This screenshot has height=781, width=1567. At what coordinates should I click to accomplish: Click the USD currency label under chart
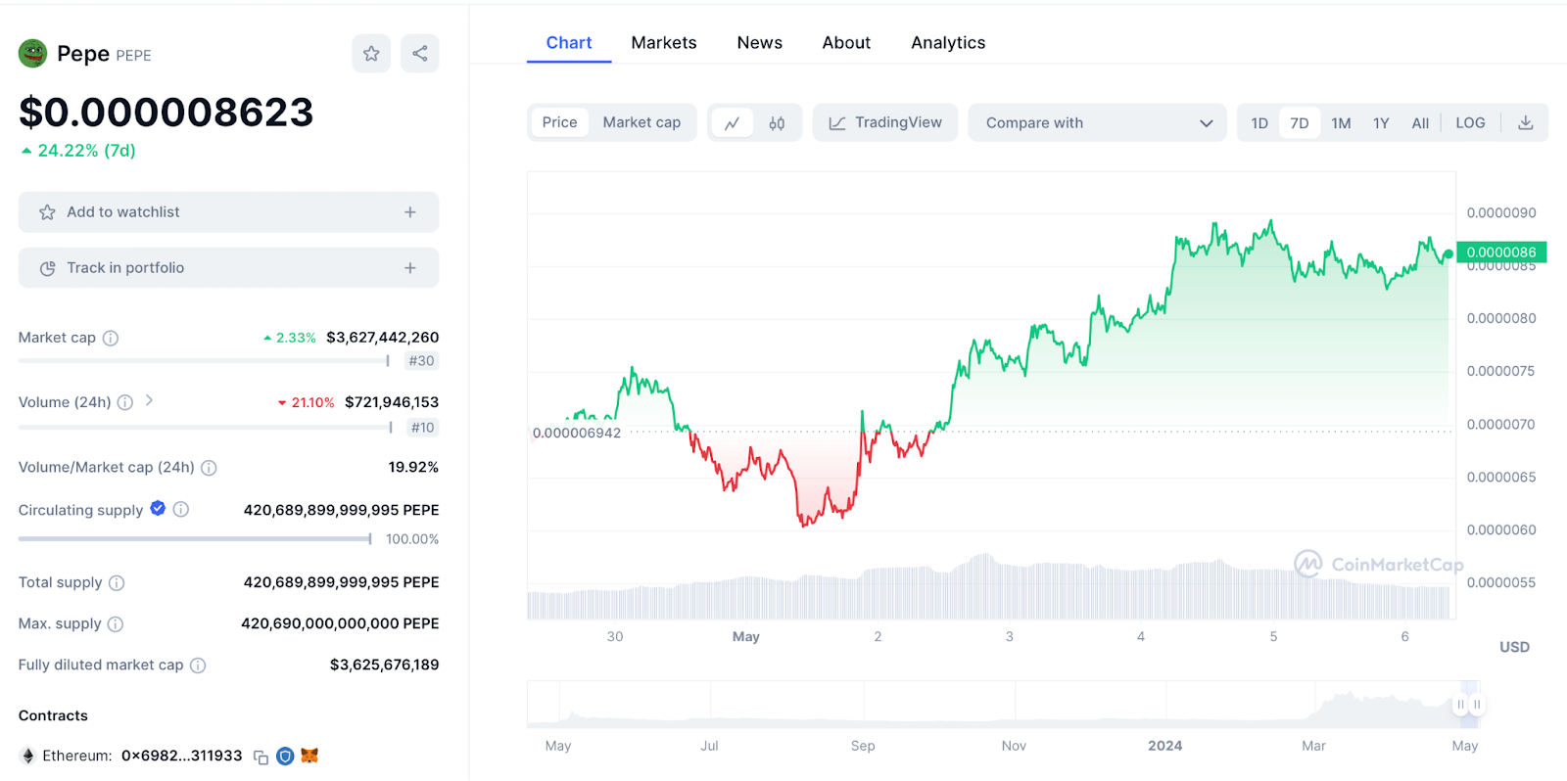[x=1514, y=648]
